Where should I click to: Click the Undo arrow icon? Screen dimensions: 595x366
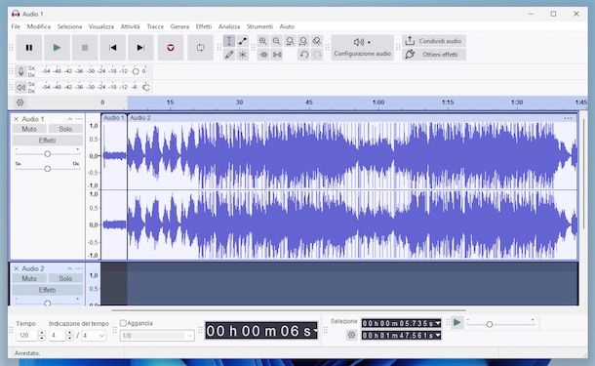click(x=303, y=55)
